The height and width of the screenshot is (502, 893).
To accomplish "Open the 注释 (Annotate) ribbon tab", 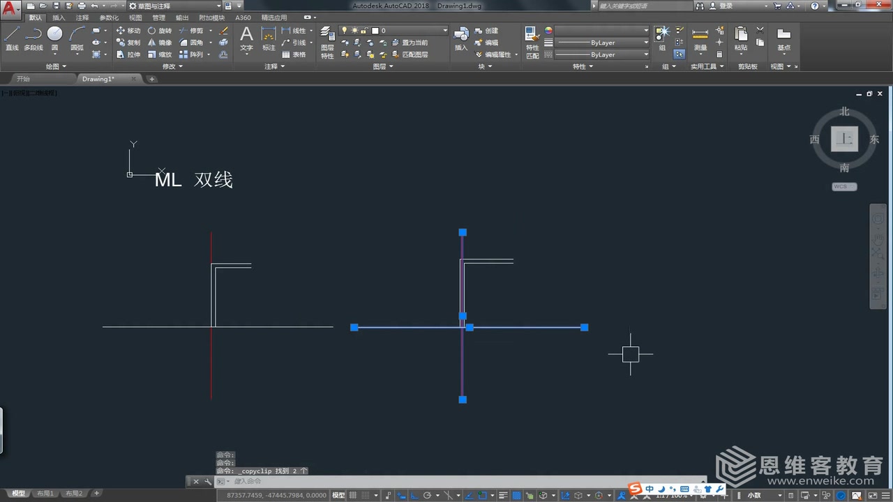I will coord(82,17).
